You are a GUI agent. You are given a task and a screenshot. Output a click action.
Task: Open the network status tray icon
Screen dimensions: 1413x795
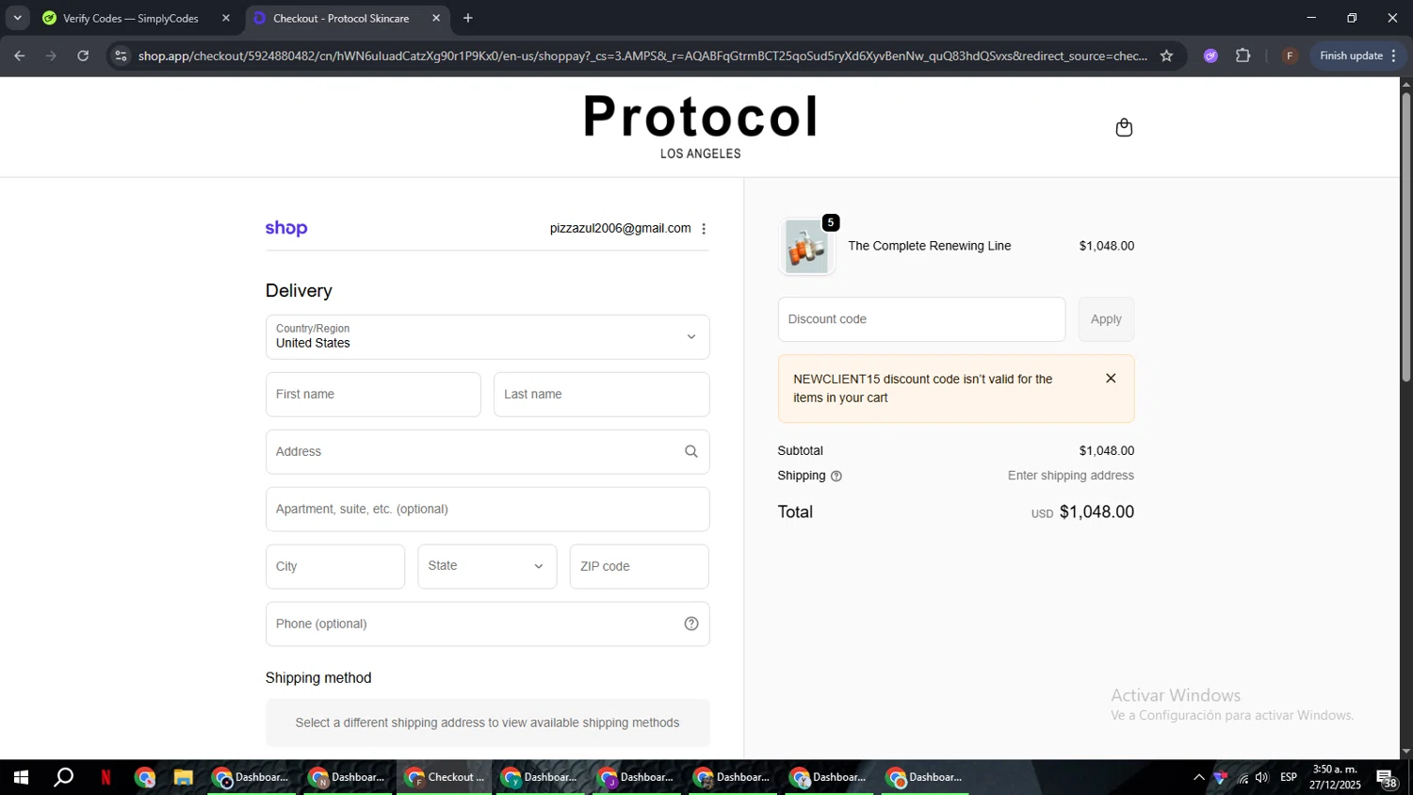1242,778
